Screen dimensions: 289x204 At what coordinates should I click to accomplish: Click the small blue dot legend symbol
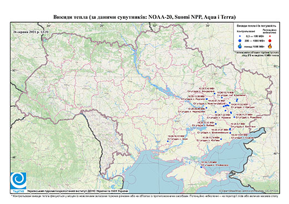click(240, 36)
